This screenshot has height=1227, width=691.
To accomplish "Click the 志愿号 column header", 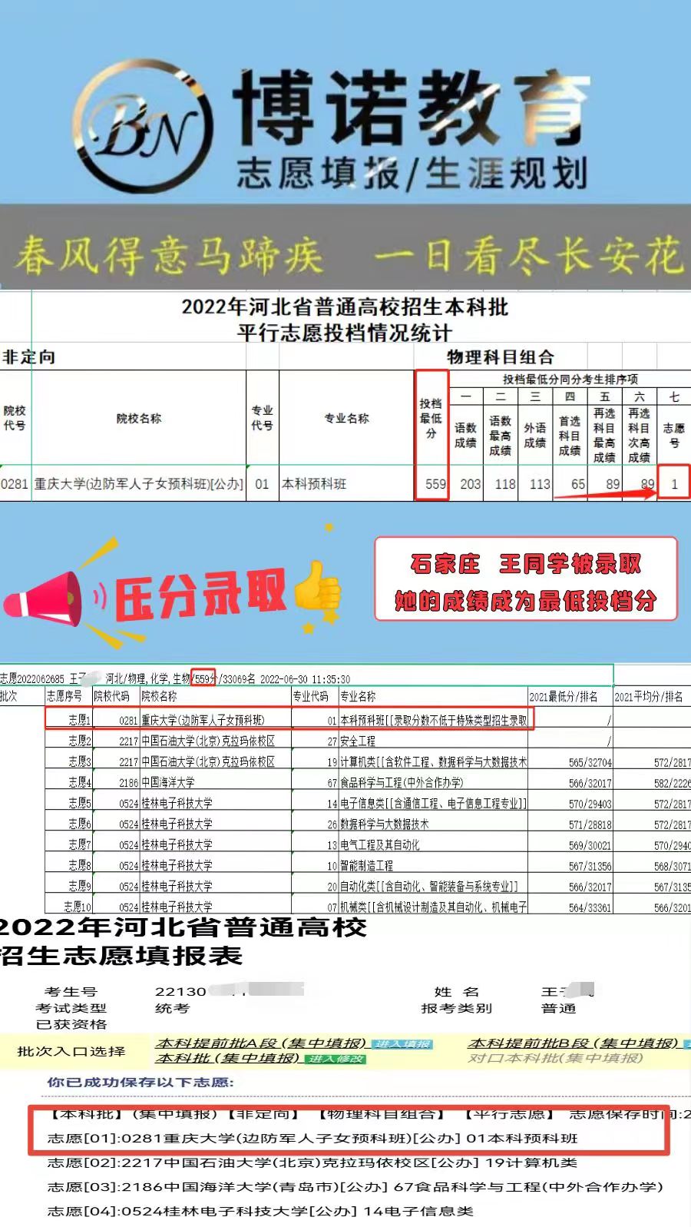I will coord(673,436).
